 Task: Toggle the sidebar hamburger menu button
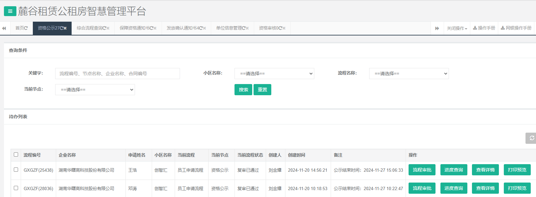point(10,11)
